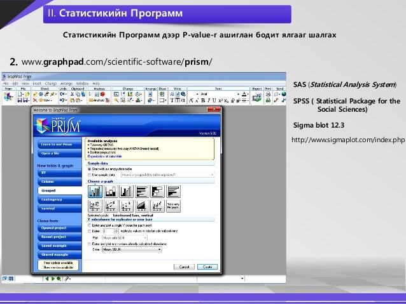
Task: Choose the Grouped table type
Action: click(60, 190)
